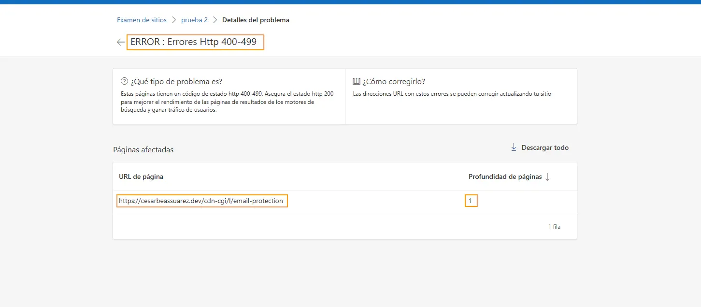Sort the table by 'Profundidad de páginas'

(x=505, y=176)
